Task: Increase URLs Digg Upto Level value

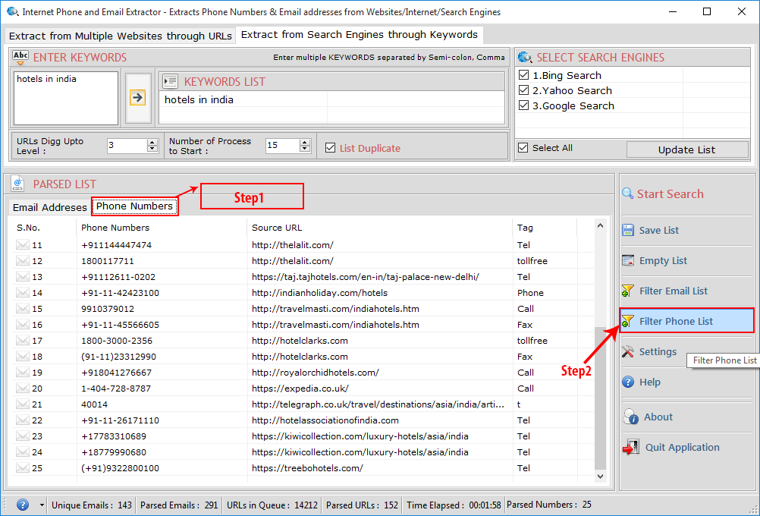Action: point(152,142)
